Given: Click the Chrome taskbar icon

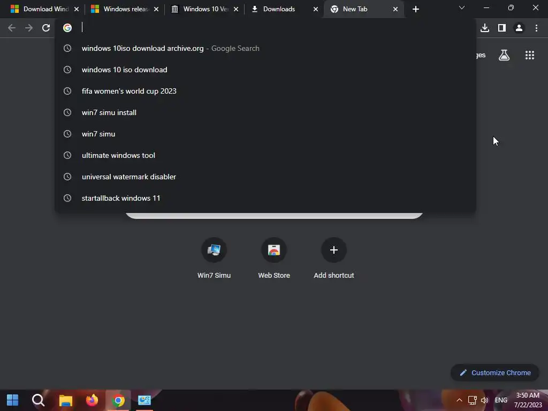Looking at the screenshot, I should point(118,400).
